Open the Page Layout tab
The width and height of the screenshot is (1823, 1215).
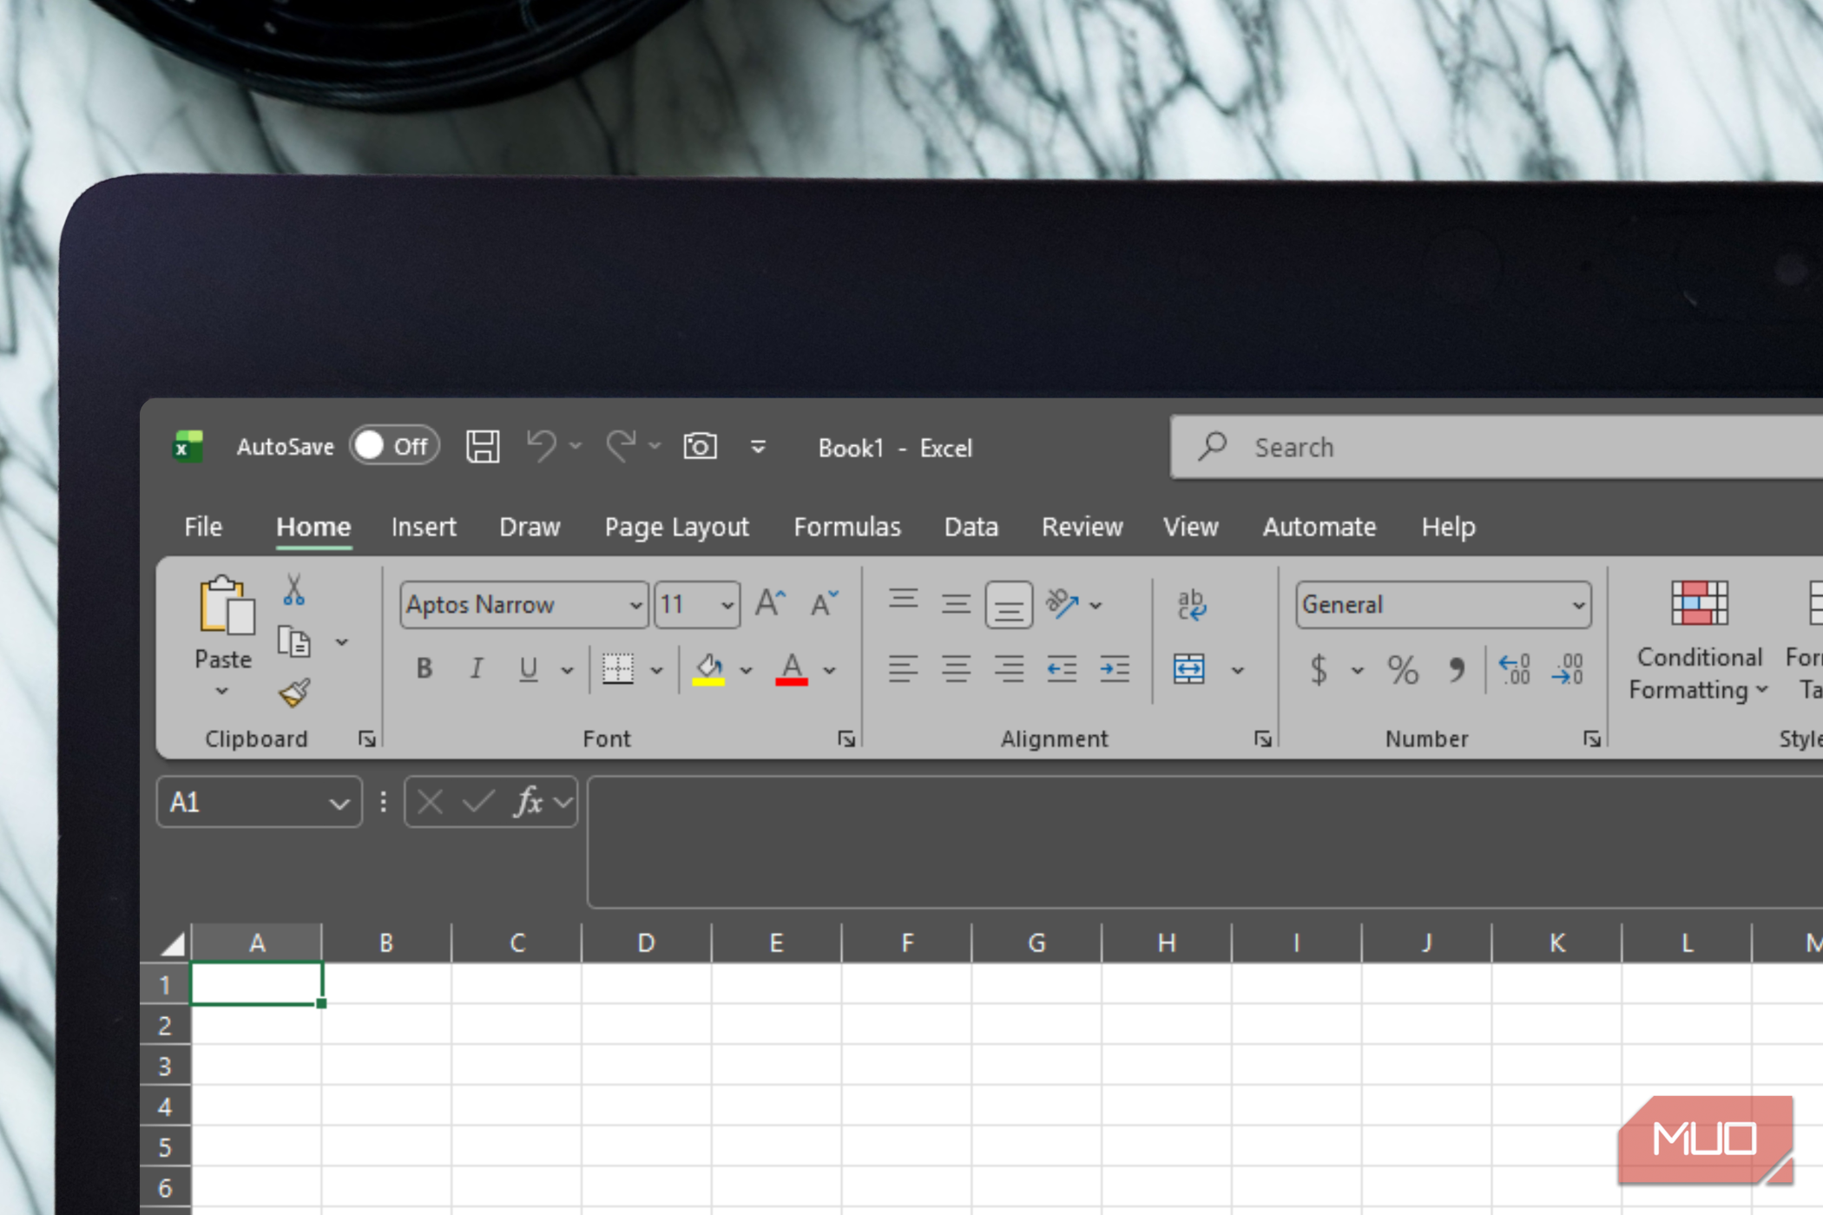click(677, 527)
